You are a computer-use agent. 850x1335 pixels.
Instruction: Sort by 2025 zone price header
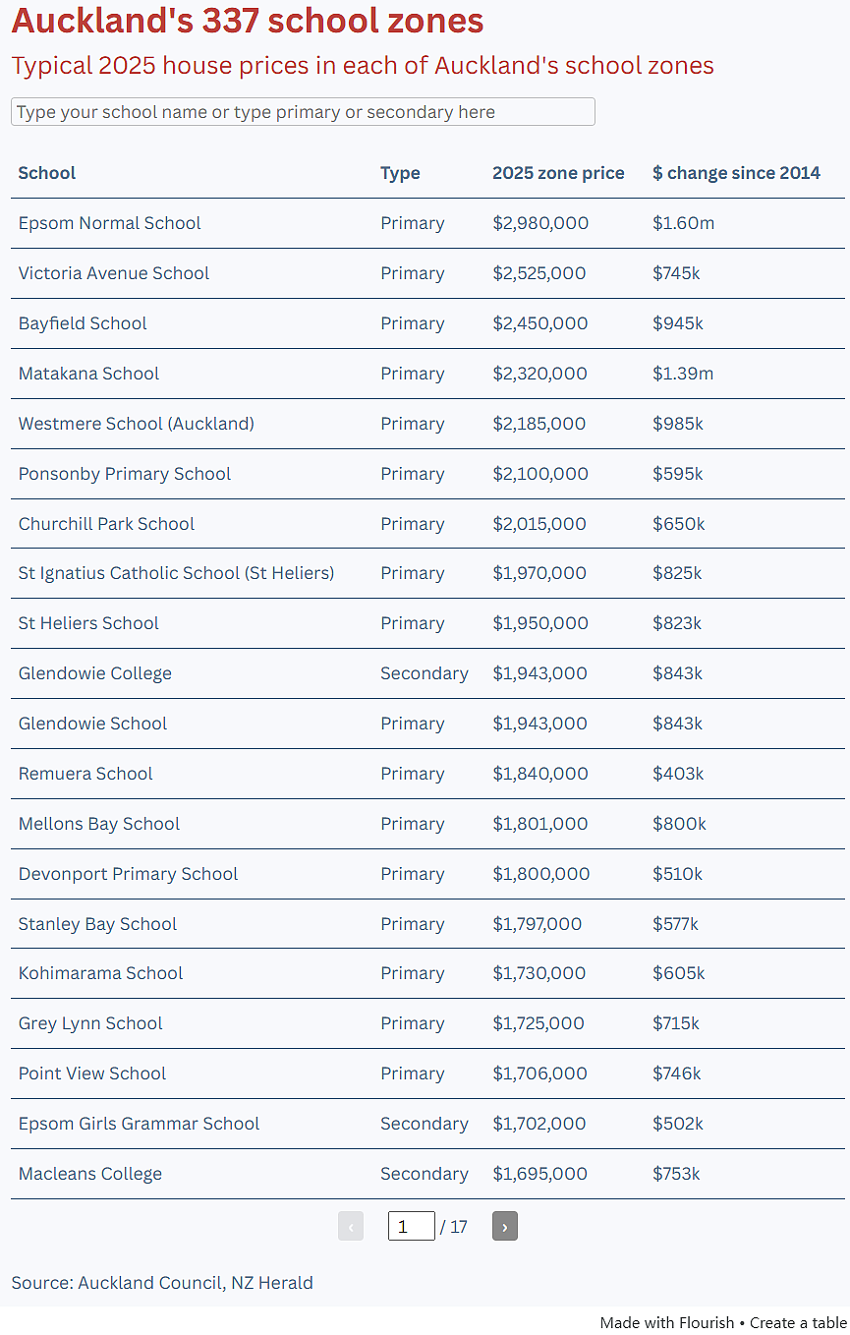pos(558,173)
